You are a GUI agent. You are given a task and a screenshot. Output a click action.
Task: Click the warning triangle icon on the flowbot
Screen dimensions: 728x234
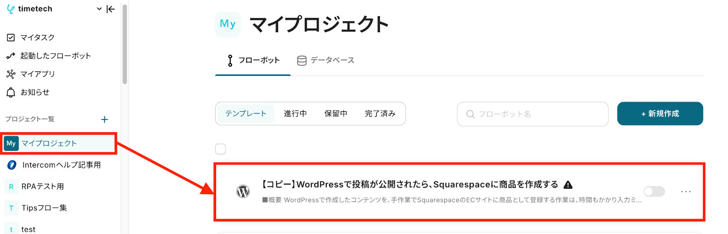click(568, 184)
